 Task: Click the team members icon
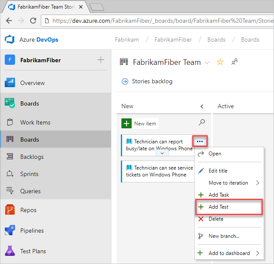click(234, 62)
